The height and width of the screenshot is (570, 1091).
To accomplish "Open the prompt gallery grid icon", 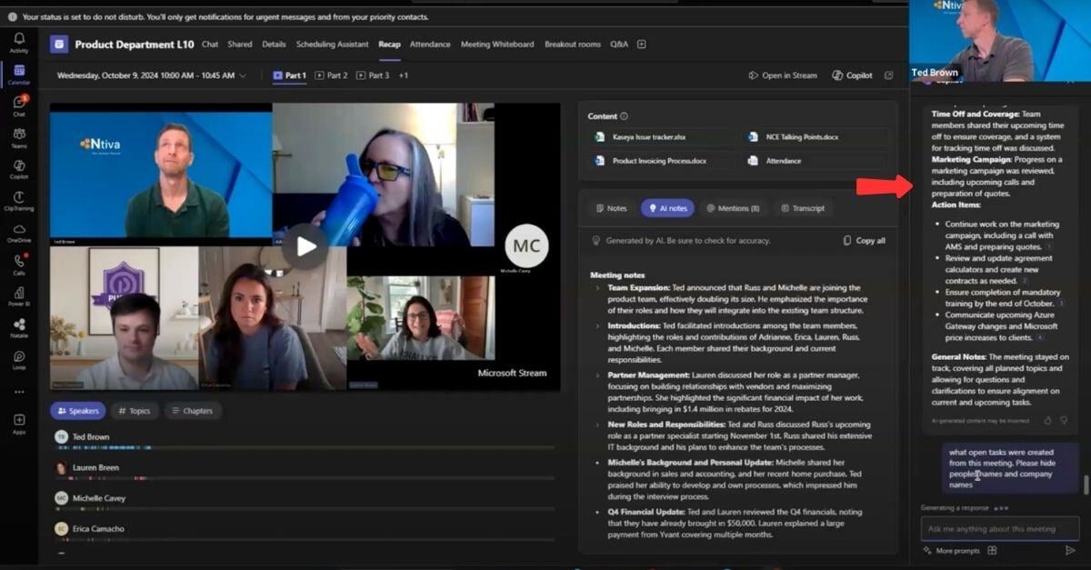I will [993, 550].
